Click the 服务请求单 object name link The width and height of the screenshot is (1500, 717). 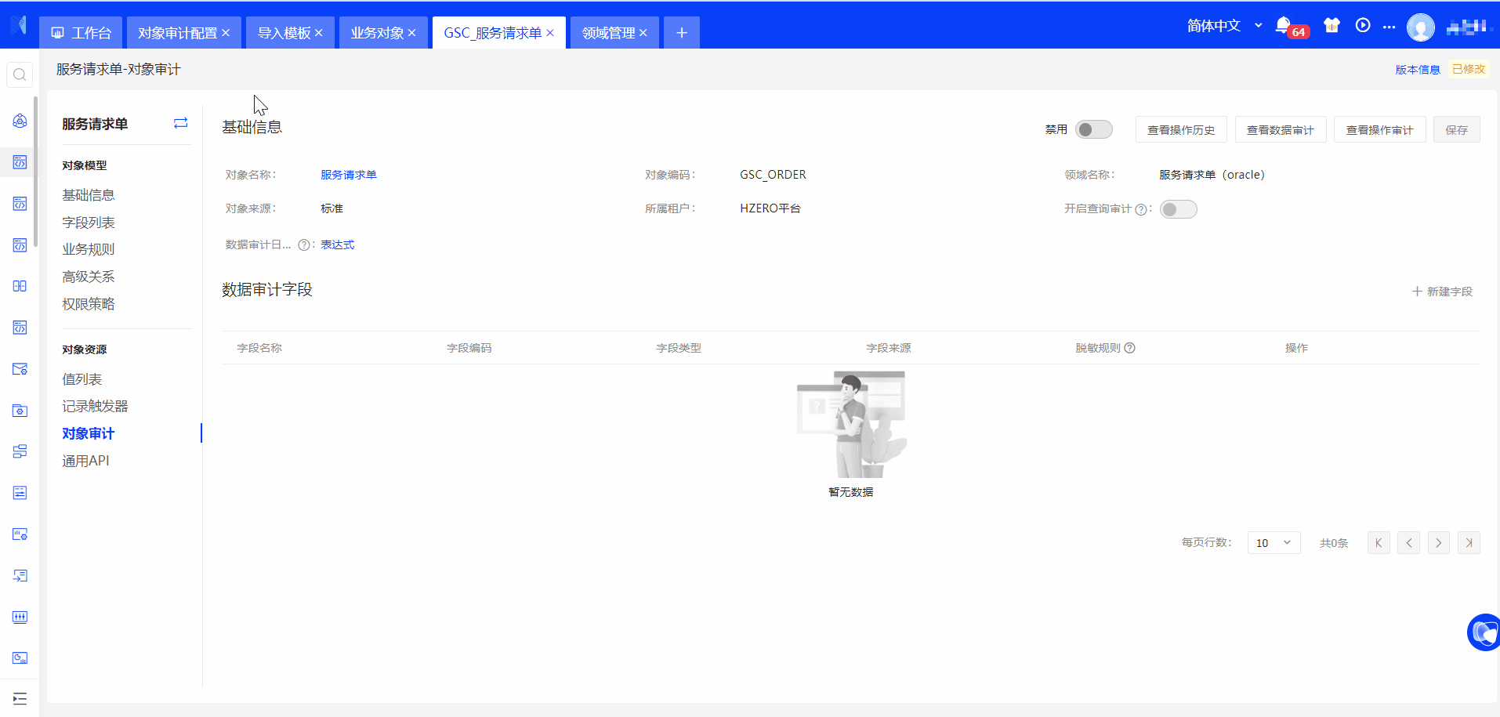[x=349, y=175]
